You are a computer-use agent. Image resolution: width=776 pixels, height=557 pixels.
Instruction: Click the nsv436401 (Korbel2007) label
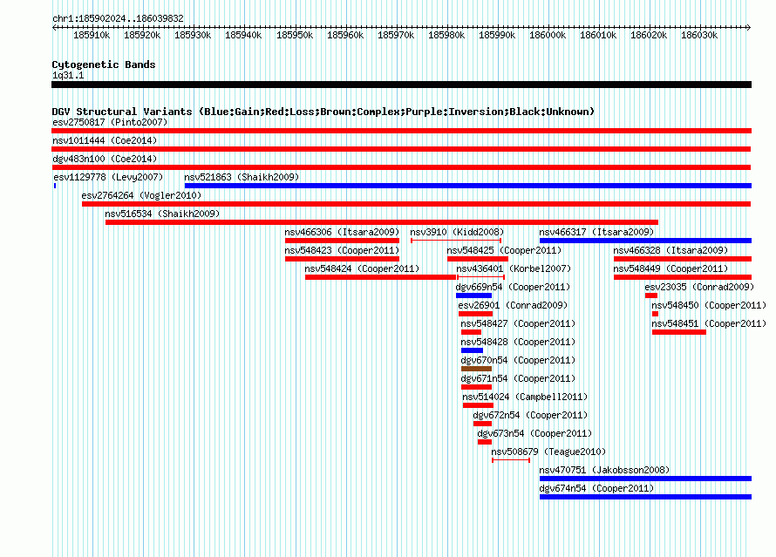(x=514, y=268)
